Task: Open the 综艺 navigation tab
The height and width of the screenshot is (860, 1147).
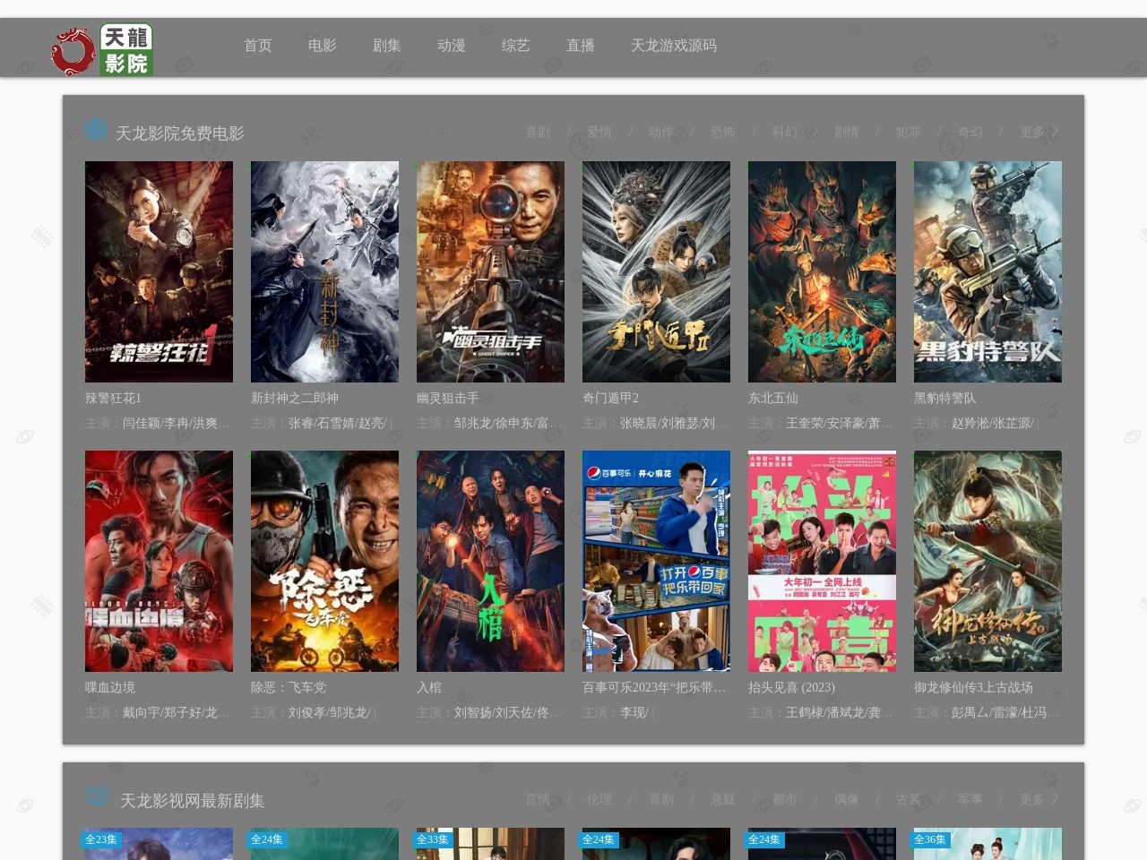Action: 516,46
